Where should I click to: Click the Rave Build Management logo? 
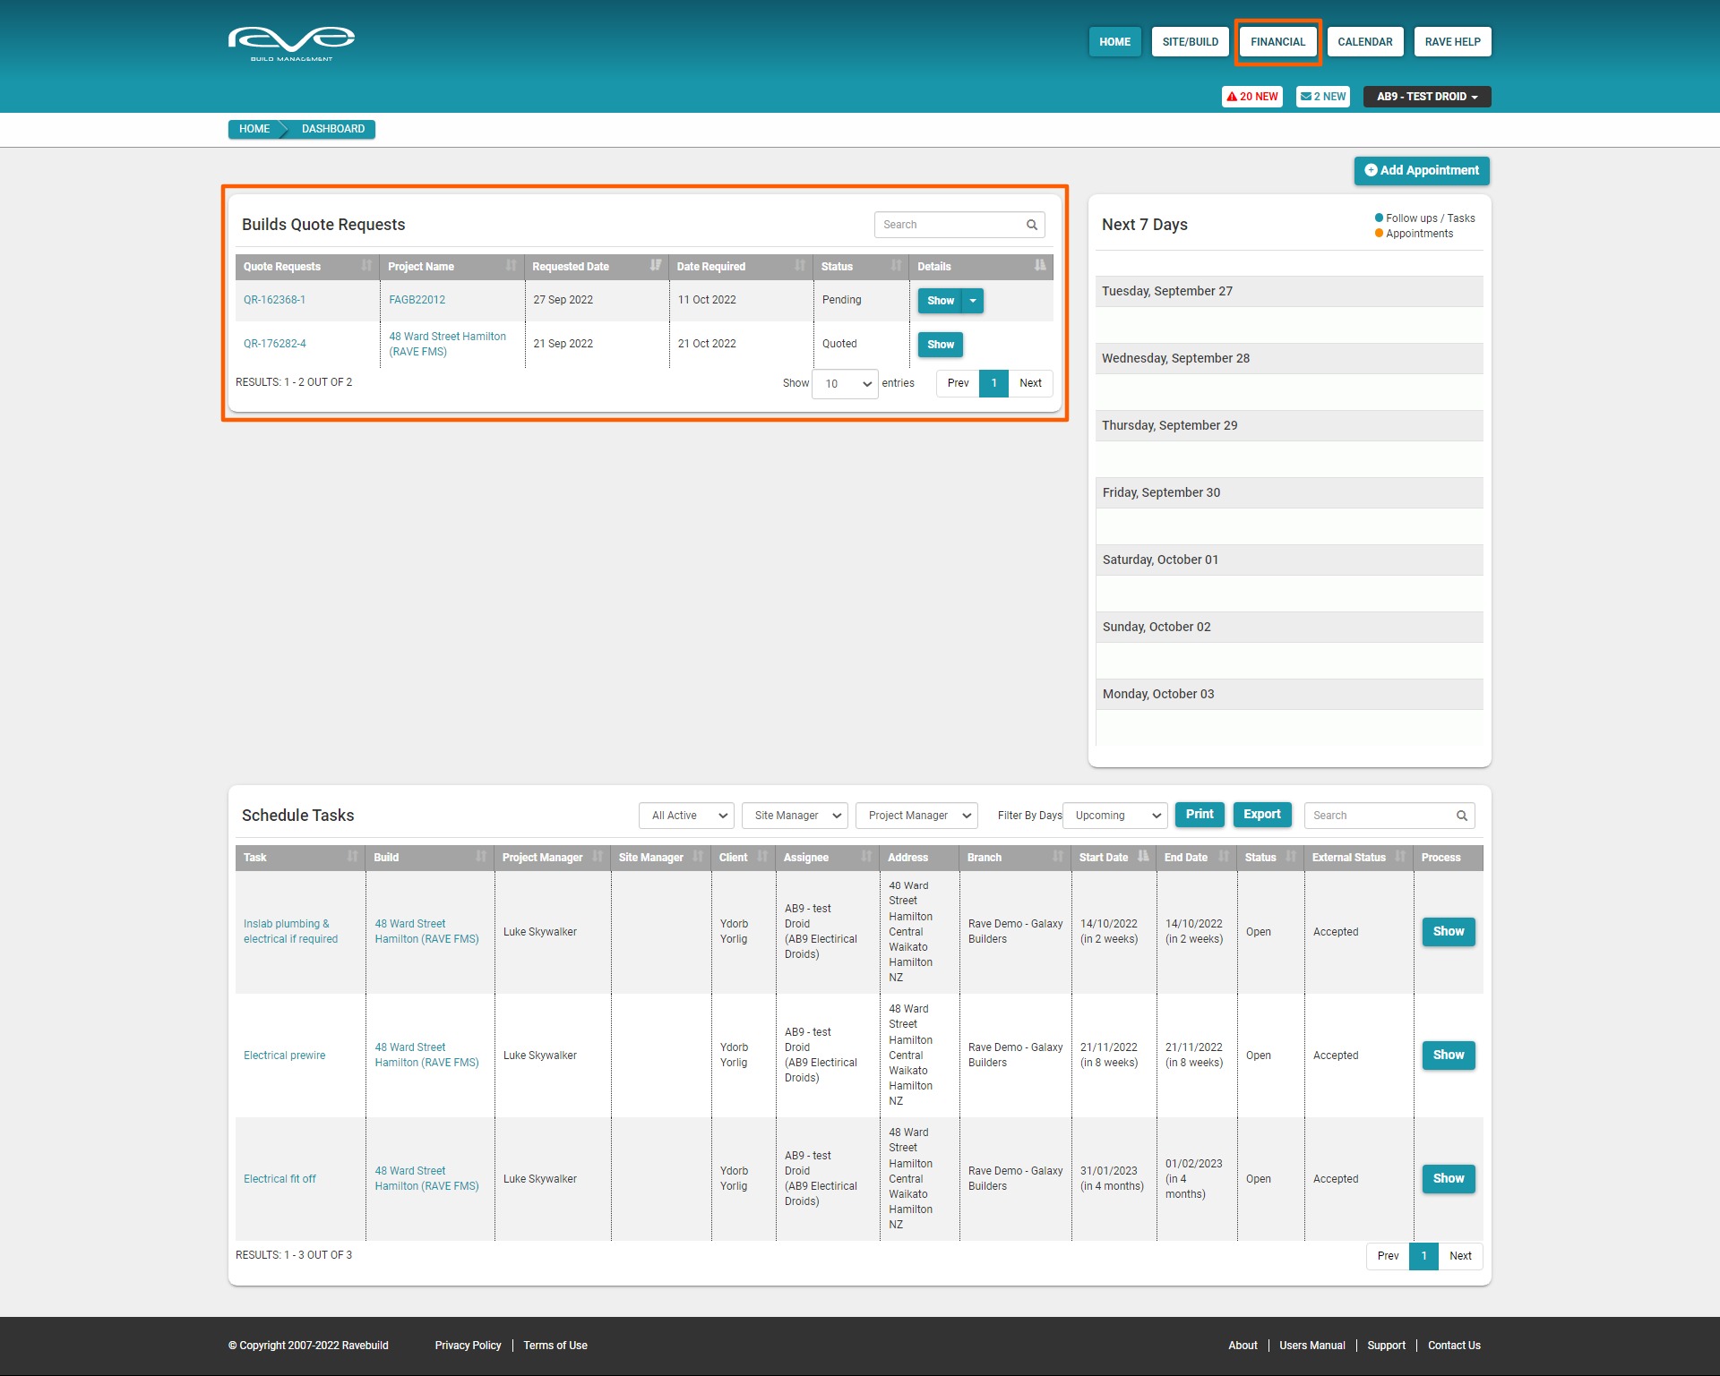click(291, 43)
